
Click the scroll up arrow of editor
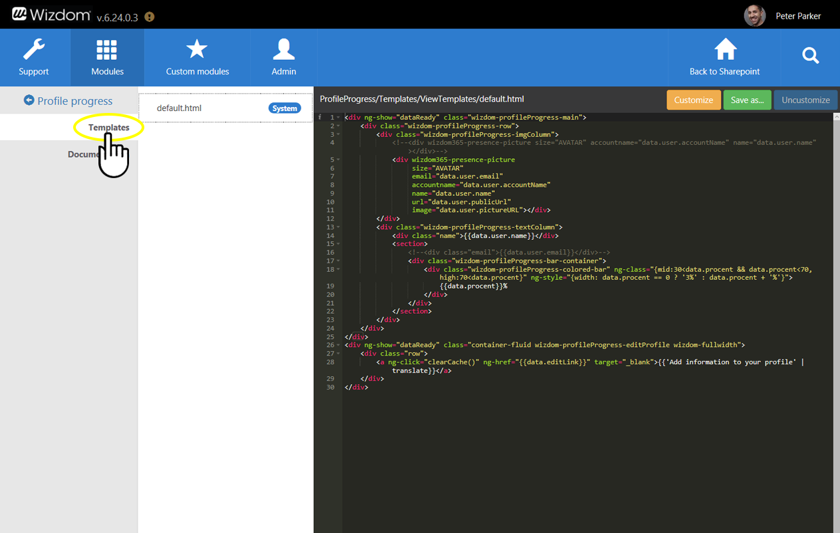pos(836,117)
